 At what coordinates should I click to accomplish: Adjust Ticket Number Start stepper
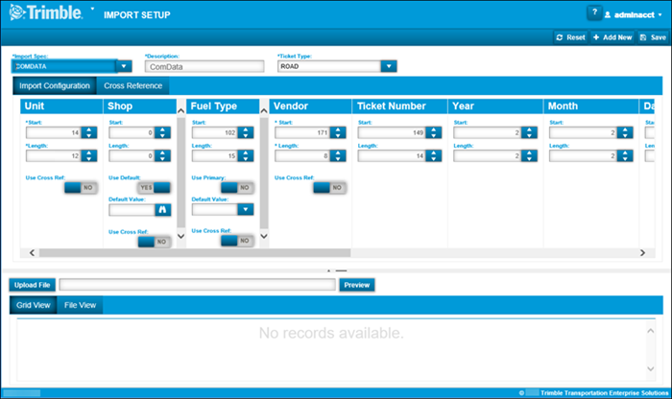(433, 132)
